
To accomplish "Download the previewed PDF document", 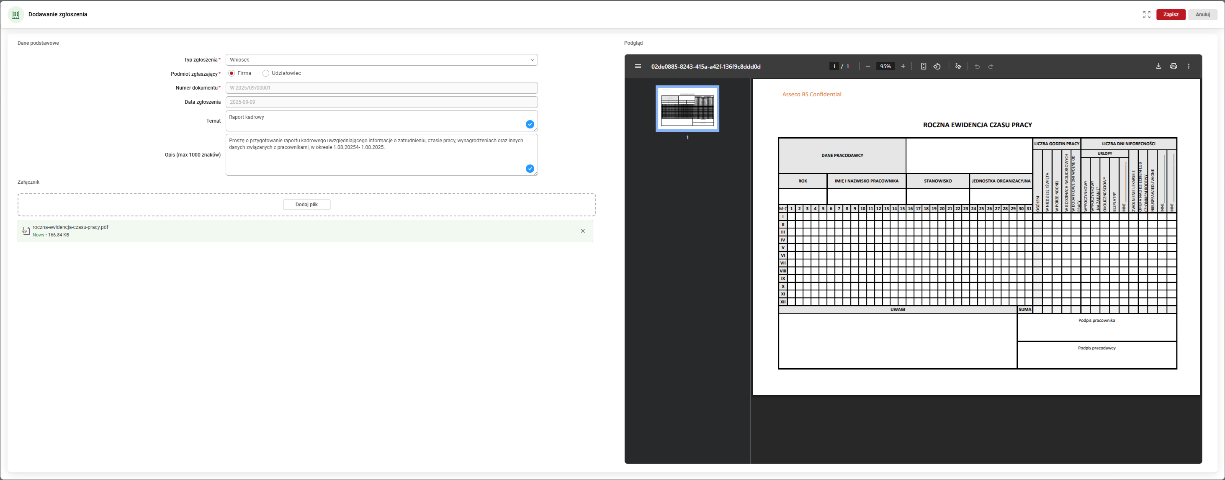I will tap(1158, 67).
